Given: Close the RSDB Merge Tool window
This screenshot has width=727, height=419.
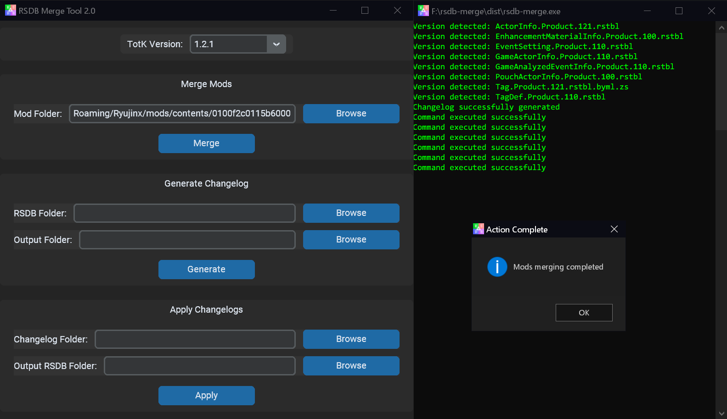Looking at the screenshot, I should coord(398,11).
